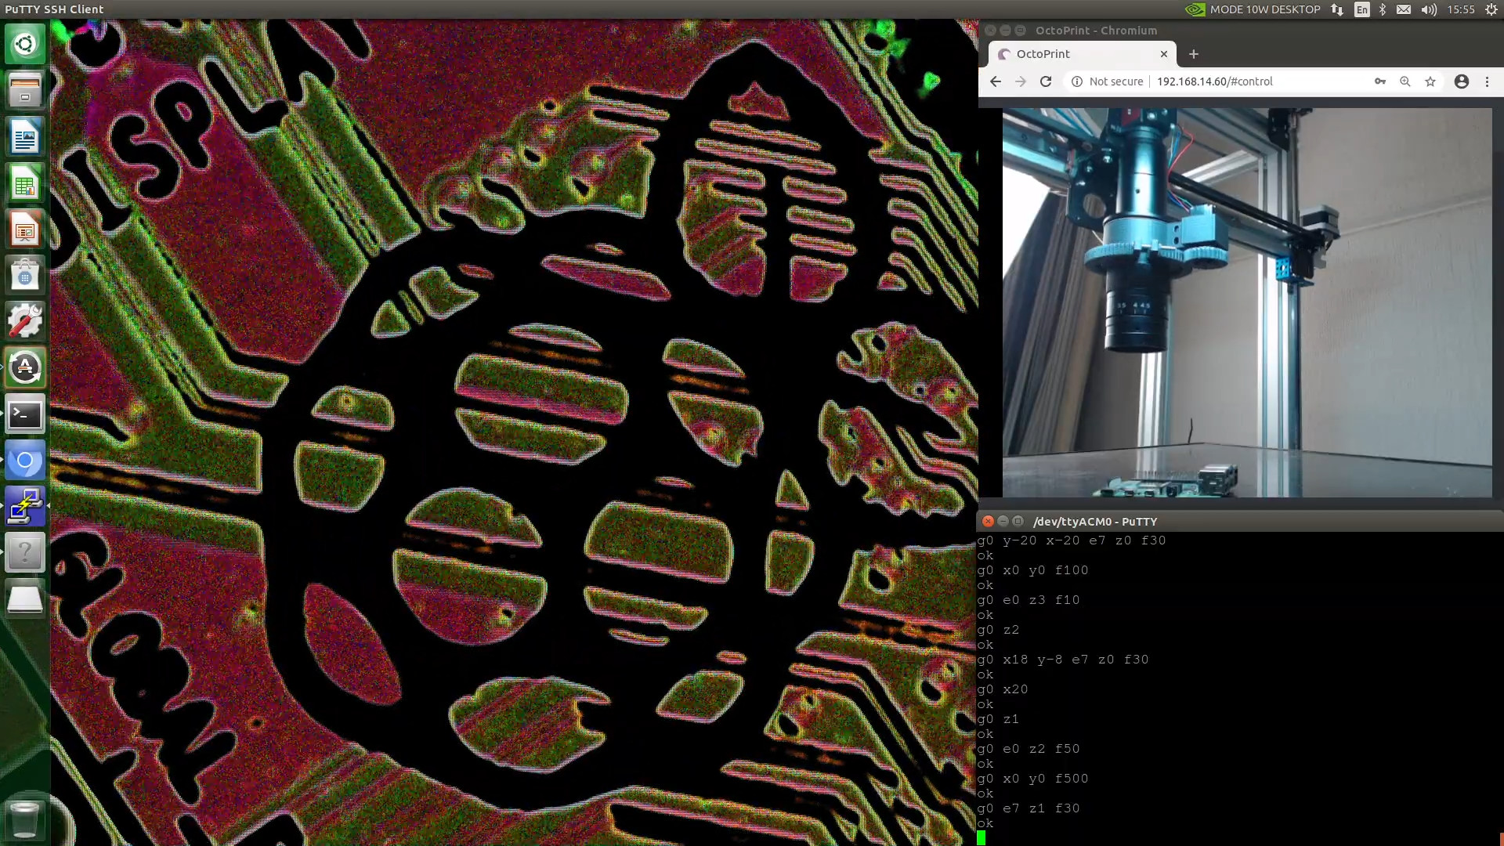
Task: Open LibreOffice Calc from dock
Action: [25, 185]
